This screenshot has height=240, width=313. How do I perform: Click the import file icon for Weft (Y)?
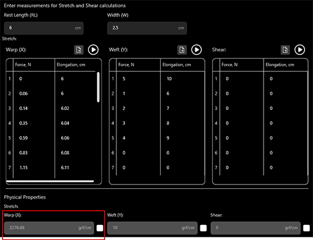[182, 50]
